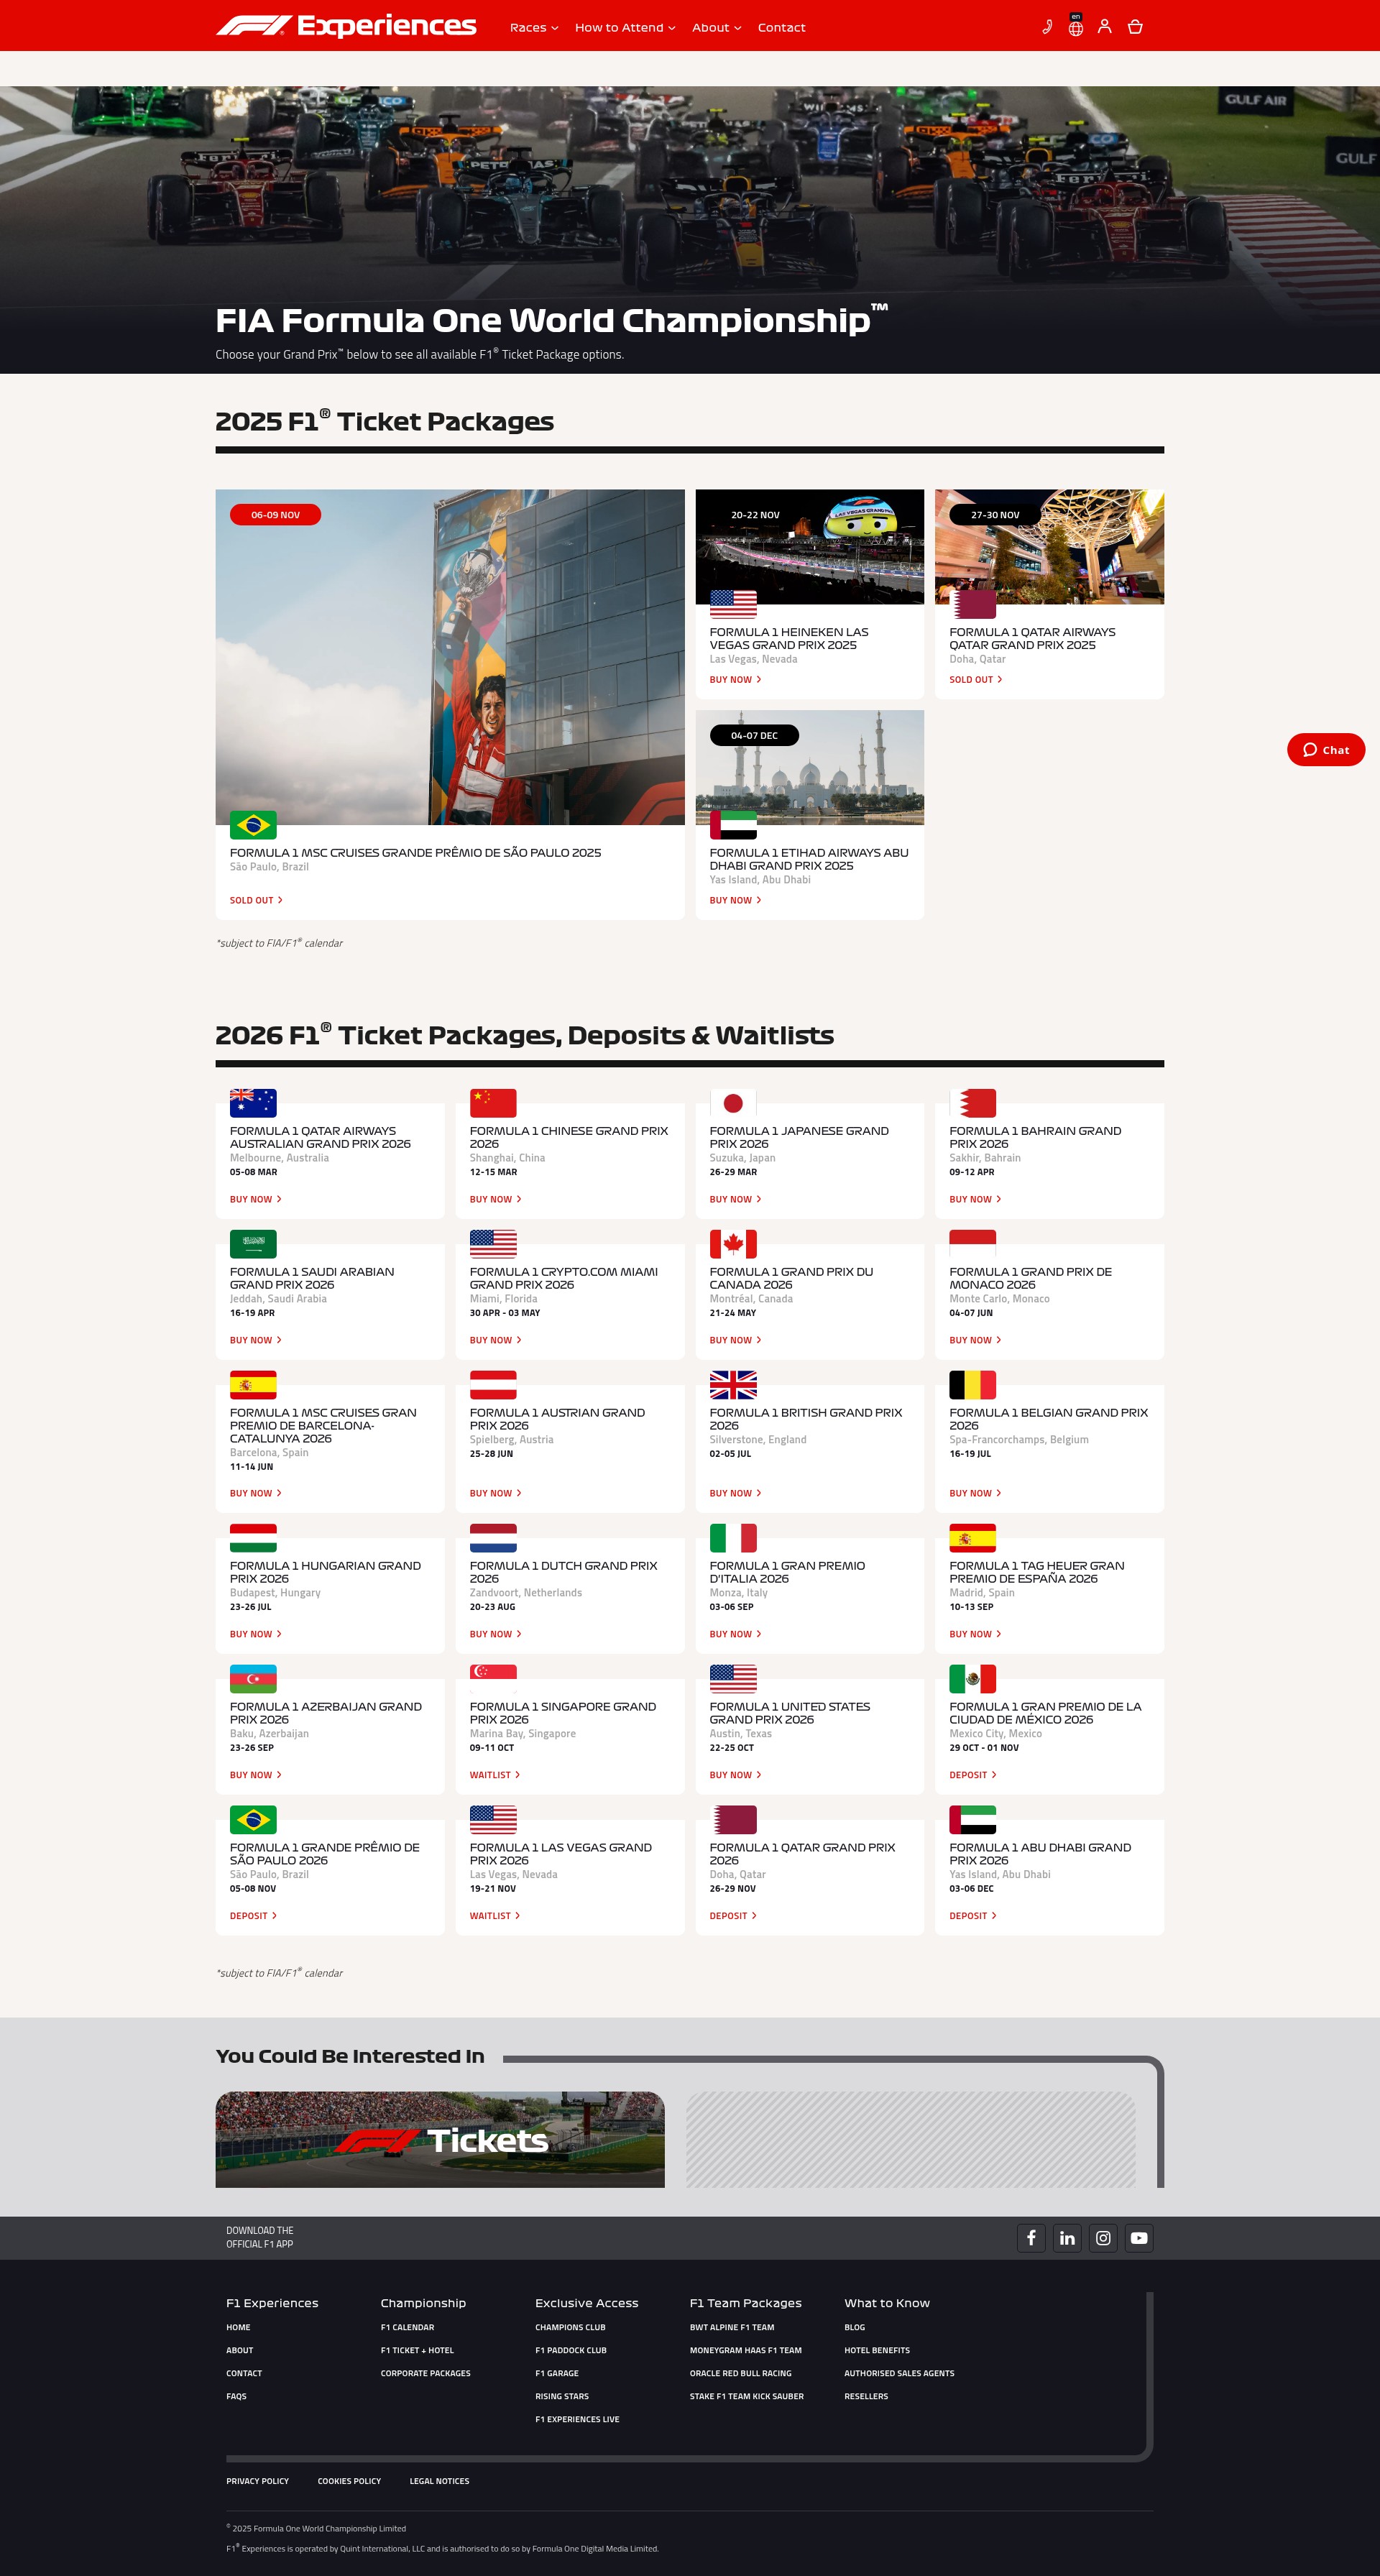Screen dimensions: 1380x2576
Task: Open the Las Vegas 2025 race thumbnail
Action: point(810,547)
